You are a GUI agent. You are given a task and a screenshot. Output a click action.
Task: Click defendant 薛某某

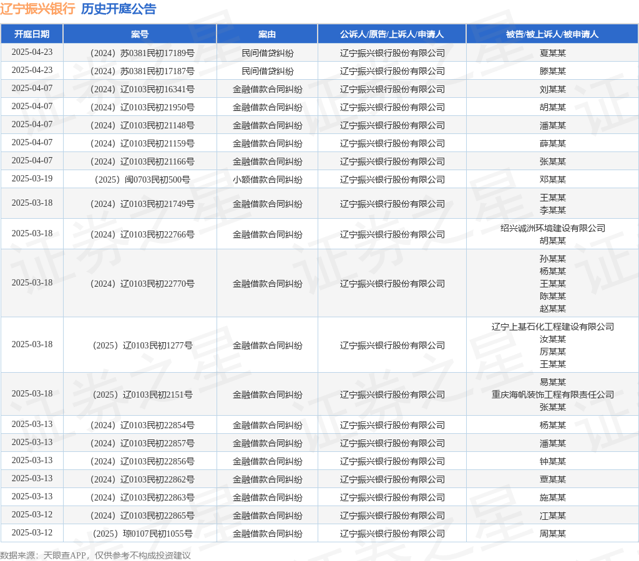pyautogui.click(x=553, y=144)
